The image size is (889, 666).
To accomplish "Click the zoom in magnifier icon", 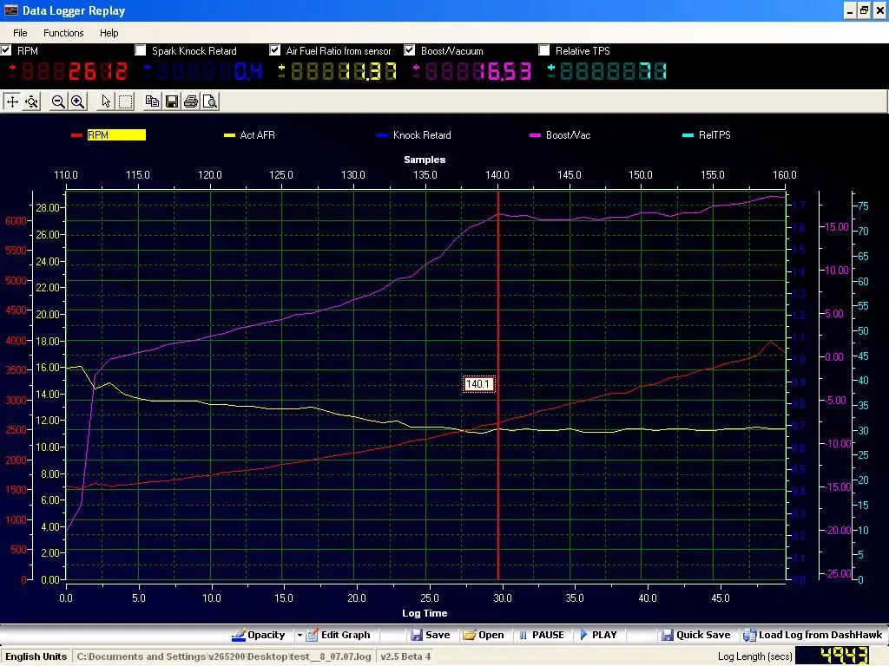I will (77, 101).
